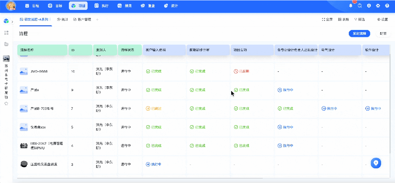Switch to the 研发流程-A系列 tab
This screenshot has width=395, height=183.
34,19
